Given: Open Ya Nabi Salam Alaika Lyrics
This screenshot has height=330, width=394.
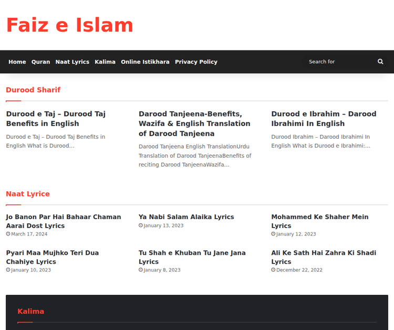Looking at the screenshot, I should [x=186, y=217].
